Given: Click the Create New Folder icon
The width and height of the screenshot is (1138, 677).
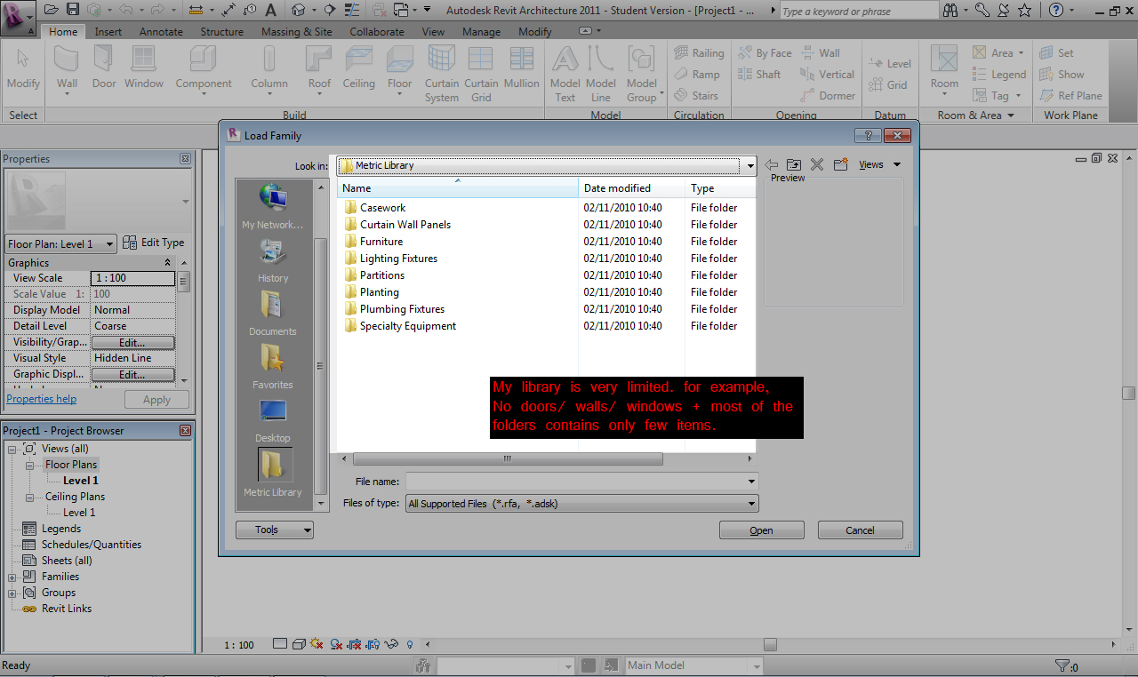Looking at the screenshot, I should 841,164.
